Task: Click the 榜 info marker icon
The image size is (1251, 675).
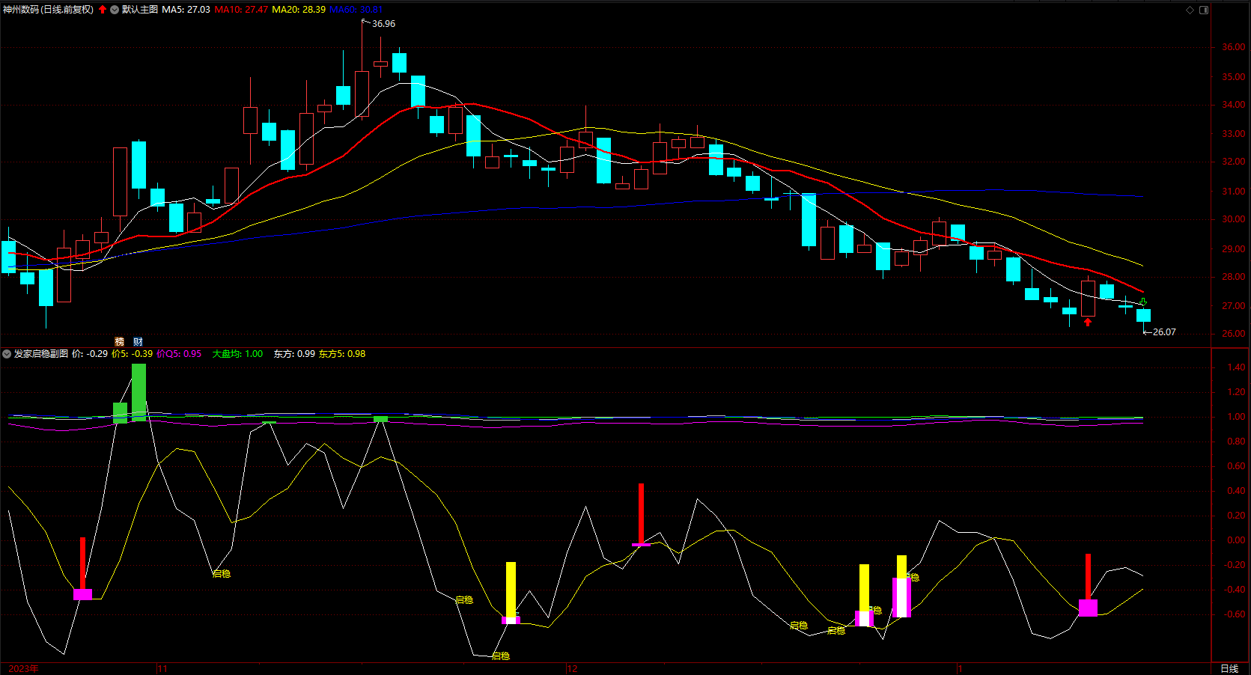Action: point(119,342)
